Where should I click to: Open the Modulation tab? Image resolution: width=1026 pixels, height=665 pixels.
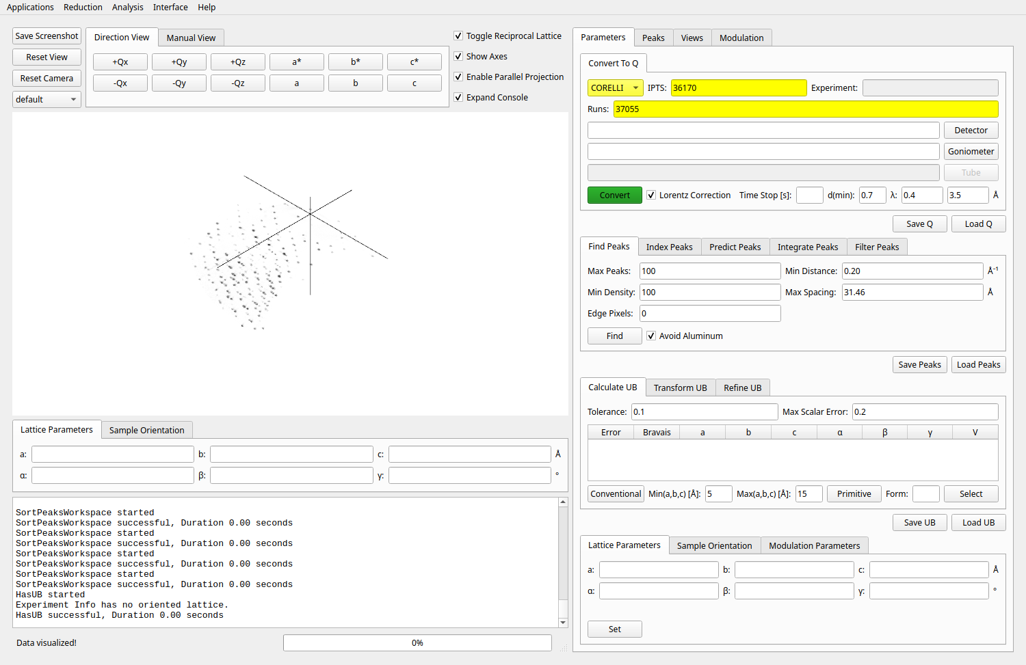point(741,38)
